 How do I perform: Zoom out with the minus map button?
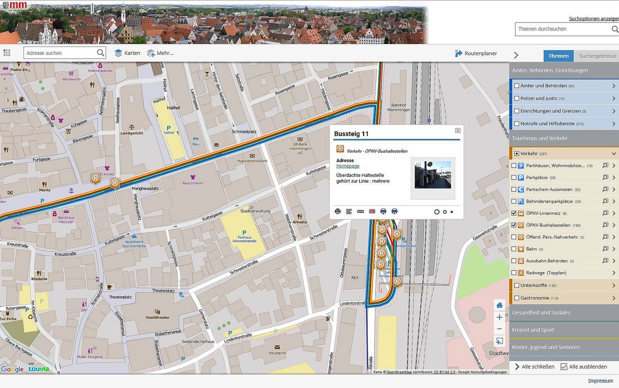(499, 329)
